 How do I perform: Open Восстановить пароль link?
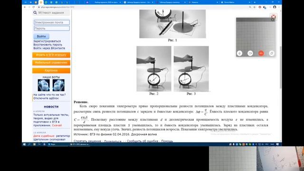click(47, 45)
